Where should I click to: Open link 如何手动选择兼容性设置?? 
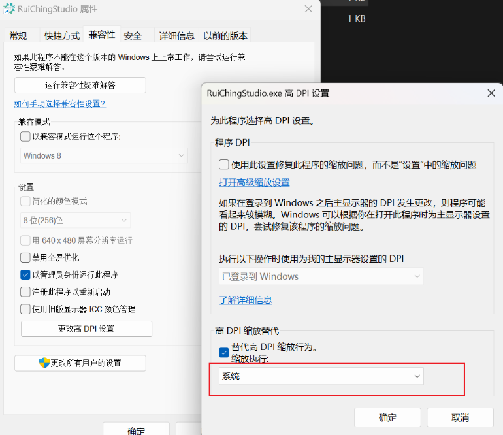pyautogui.click(x=60, y=104)
